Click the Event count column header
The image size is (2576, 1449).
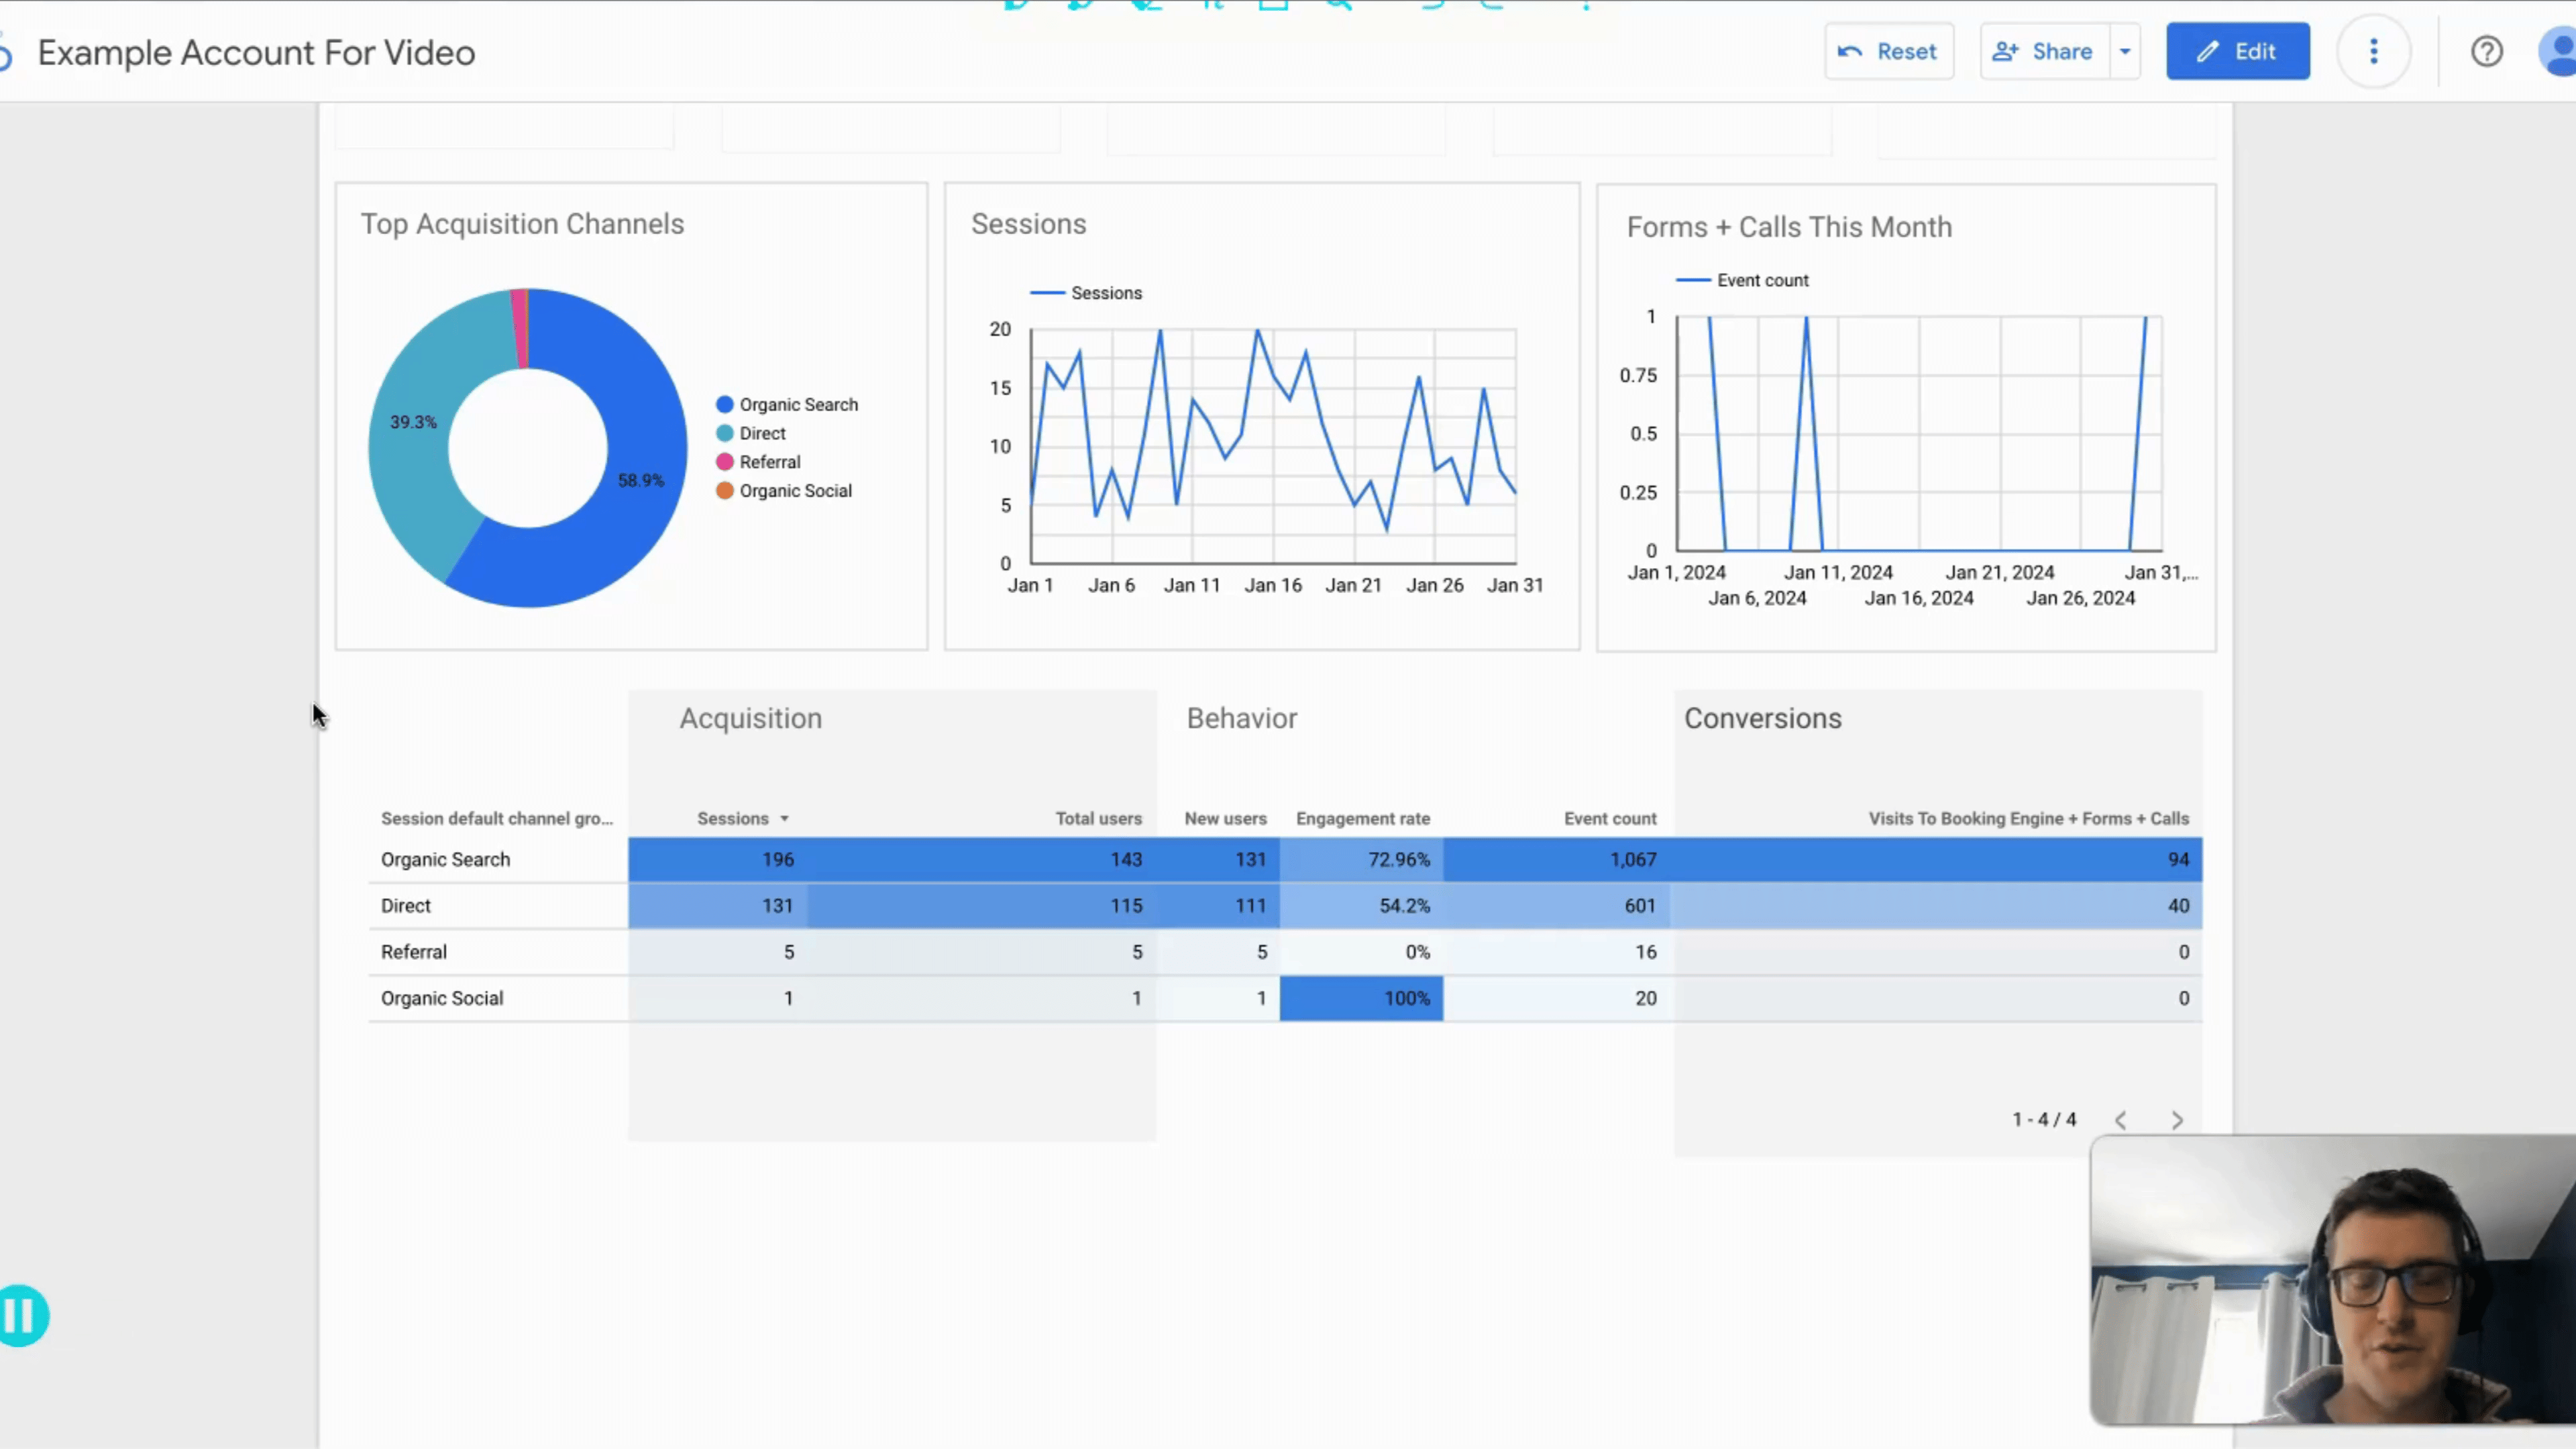[x=1609, y=819]
